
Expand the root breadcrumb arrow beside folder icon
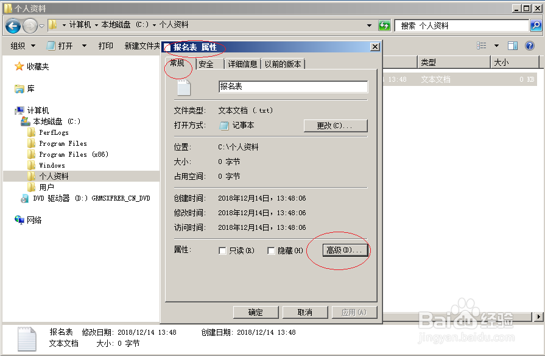pos(64,25)
